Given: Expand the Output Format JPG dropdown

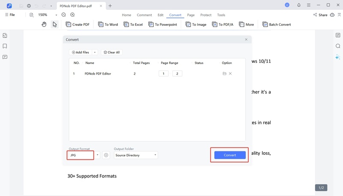Looking at the screenshot, I should tap(97, 155).
